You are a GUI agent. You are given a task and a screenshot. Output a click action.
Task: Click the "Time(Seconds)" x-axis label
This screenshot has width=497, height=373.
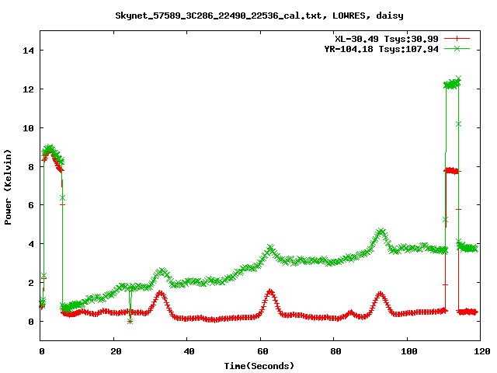coord(259,366)
